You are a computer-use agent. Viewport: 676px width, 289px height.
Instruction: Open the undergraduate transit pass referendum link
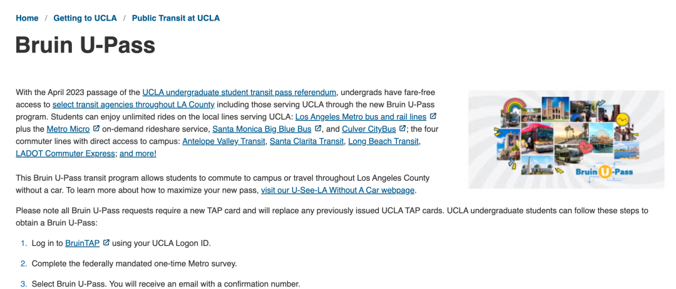pyautogui.click(x=239, y=93)
